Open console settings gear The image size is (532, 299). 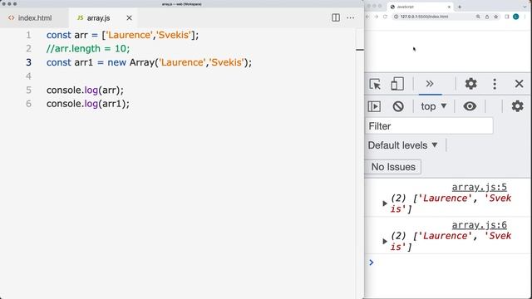(517, 106)
